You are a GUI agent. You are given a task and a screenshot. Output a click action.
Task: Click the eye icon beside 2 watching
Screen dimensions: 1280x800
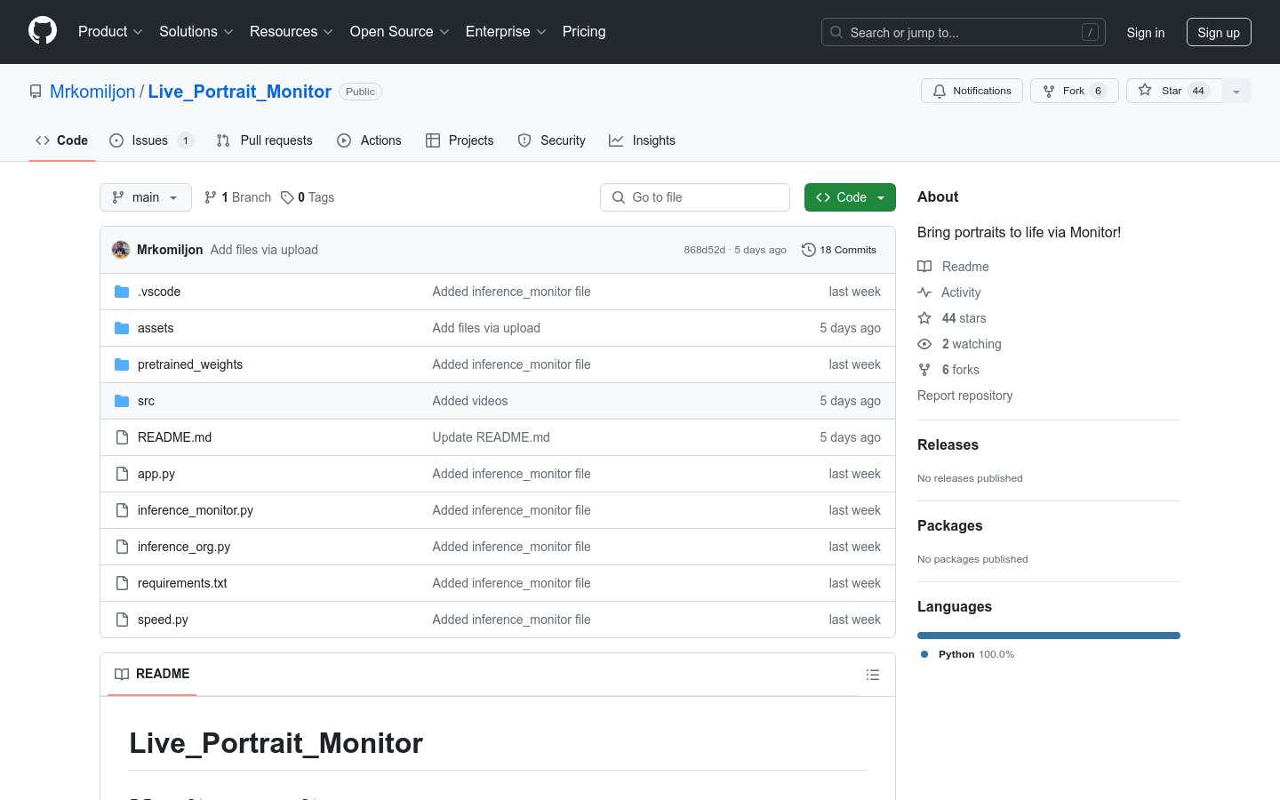(924, 344)
